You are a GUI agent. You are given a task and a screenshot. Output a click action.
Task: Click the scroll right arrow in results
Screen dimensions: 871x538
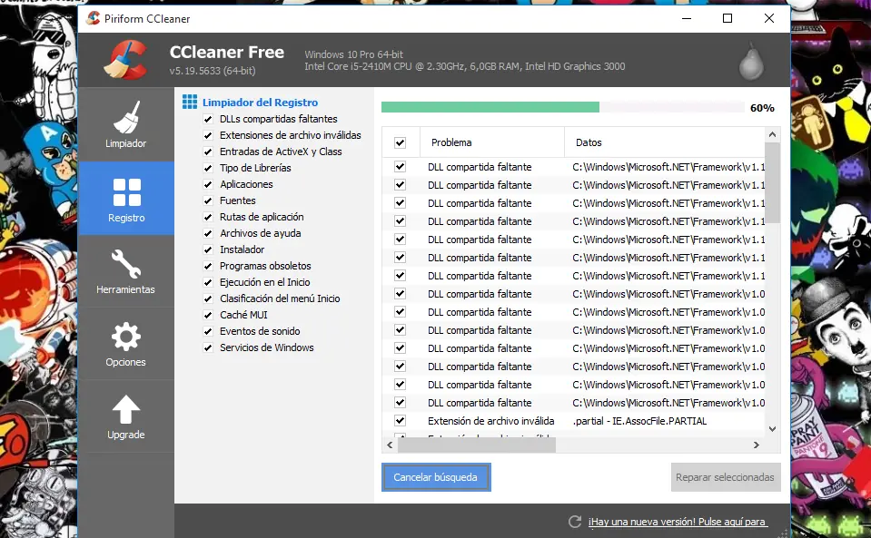pos(756,445)
